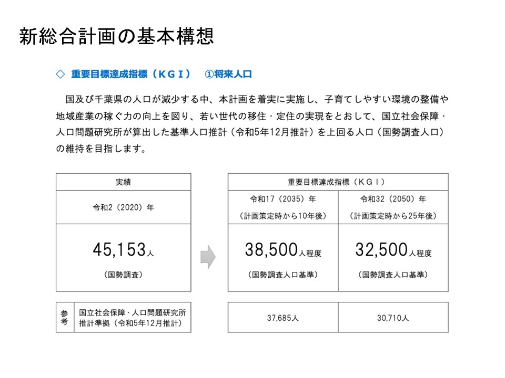Click the （計画策定時から10年後） note

coord(282,216)
